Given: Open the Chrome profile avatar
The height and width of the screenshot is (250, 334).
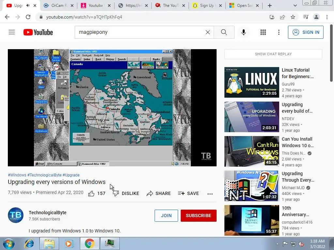Looking at the screenshot, I should pos(316,17).
